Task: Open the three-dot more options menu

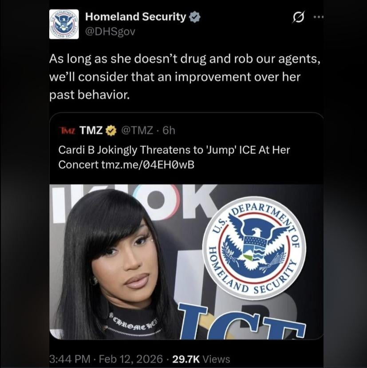Action: click(x=319, y=17)
